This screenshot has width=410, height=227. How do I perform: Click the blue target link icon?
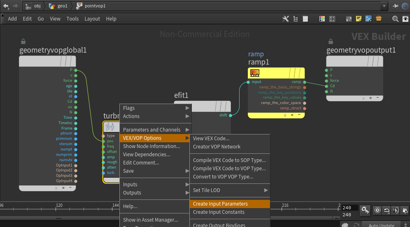click(x=405, y=6)
